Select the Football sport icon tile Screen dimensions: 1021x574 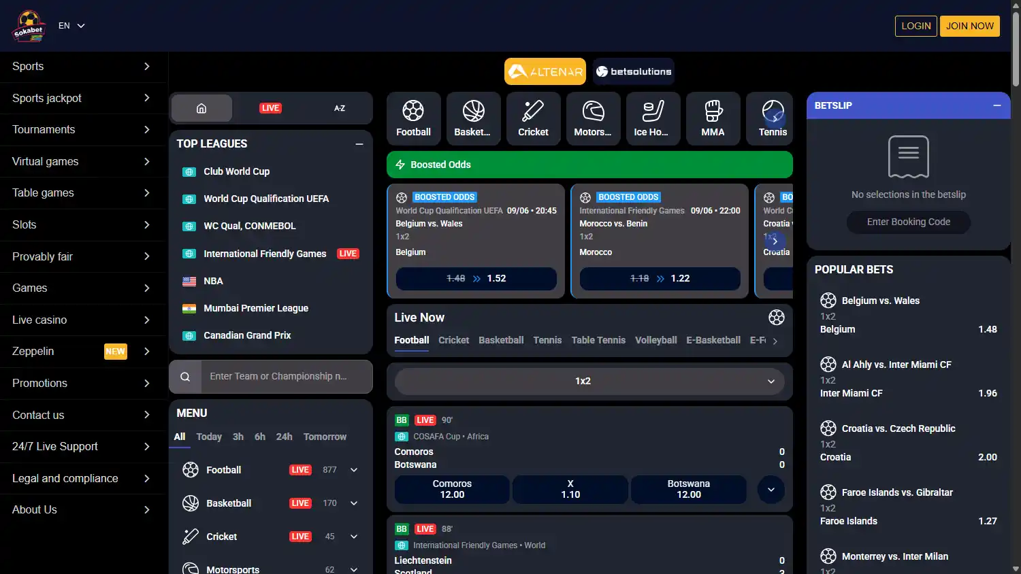click(x=413, y=118)
